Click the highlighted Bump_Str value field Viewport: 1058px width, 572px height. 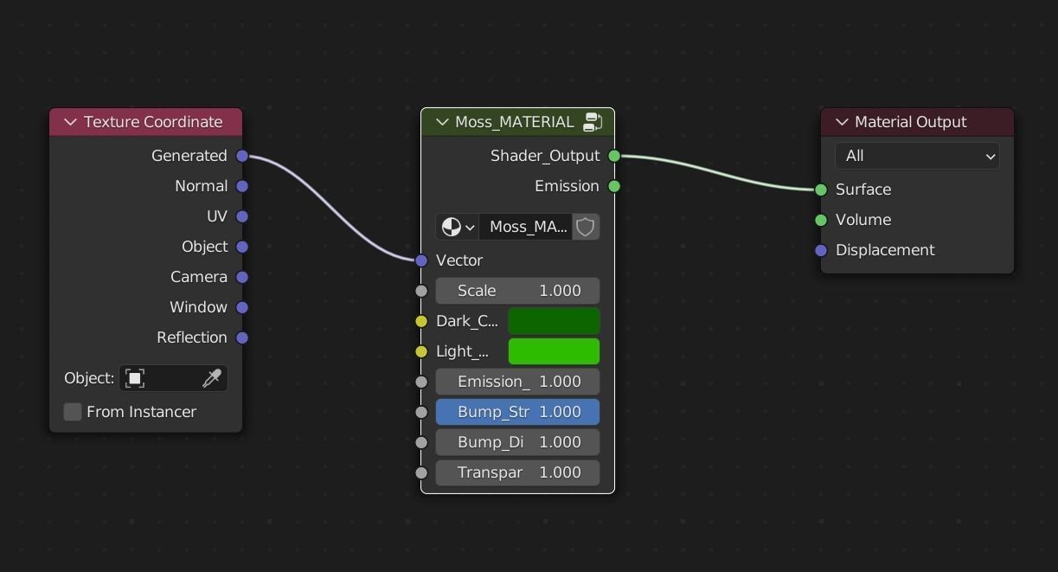(x=517, y=412)
